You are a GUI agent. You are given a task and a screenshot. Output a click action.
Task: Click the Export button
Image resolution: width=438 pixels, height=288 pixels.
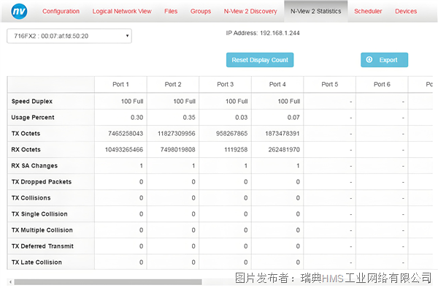click(384, 60)
